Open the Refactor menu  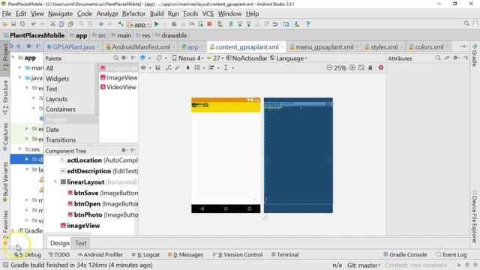(133, 13)
